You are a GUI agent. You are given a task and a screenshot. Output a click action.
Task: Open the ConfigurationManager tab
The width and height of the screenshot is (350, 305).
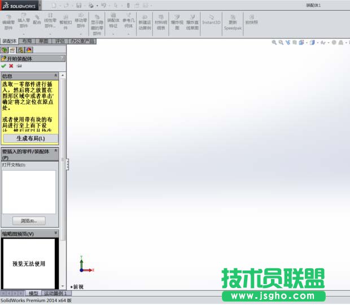tap(21, 50)
